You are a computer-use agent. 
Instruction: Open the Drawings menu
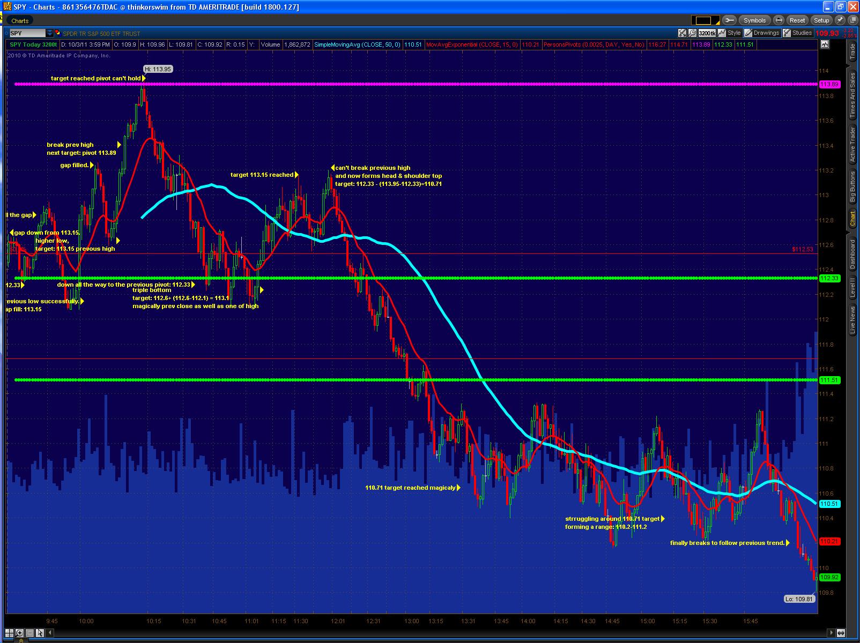(762, 33)
